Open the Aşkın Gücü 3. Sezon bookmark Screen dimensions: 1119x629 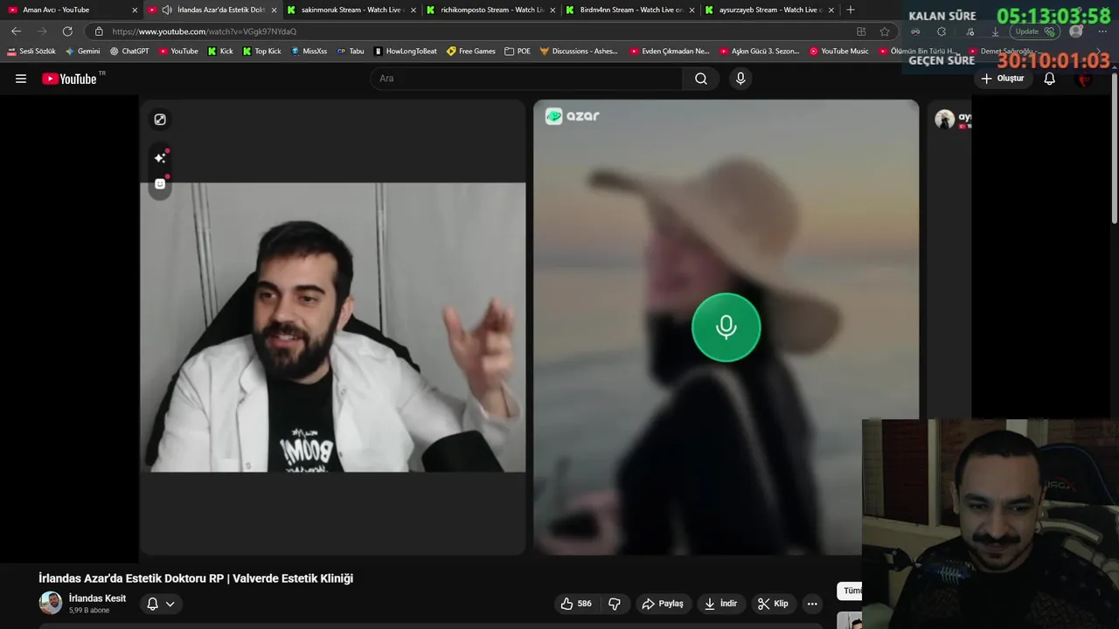tap(759, 52)
